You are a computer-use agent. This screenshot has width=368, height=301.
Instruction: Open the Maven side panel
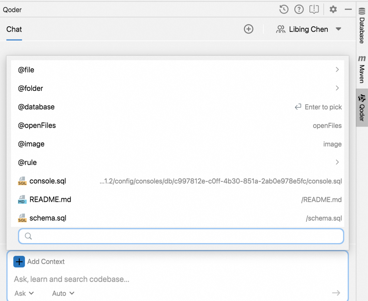362,69
